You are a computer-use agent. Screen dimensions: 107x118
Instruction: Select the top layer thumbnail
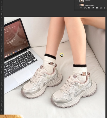[82, 1]
